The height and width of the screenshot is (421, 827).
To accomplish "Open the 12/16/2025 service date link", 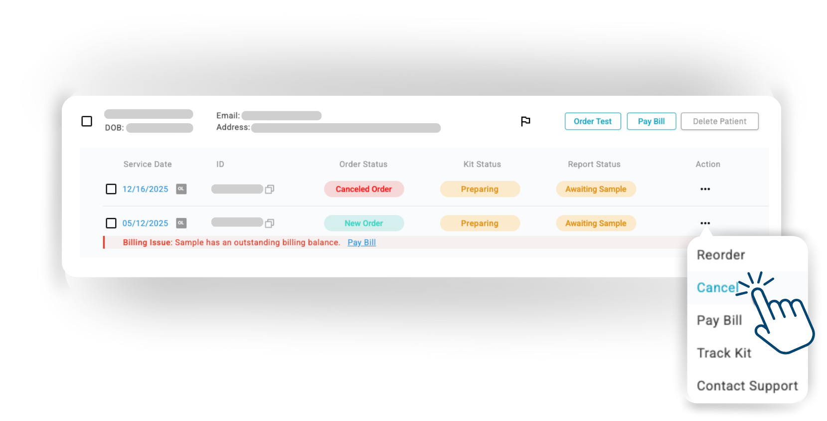I will point(146,189).
